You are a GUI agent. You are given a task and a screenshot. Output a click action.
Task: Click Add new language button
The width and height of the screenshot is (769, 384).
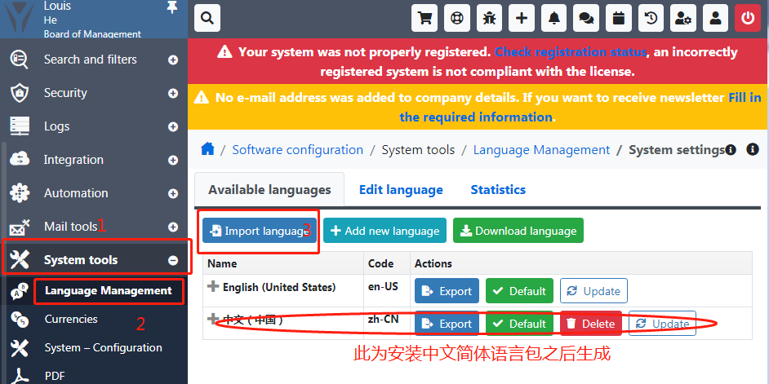point(385,231)
